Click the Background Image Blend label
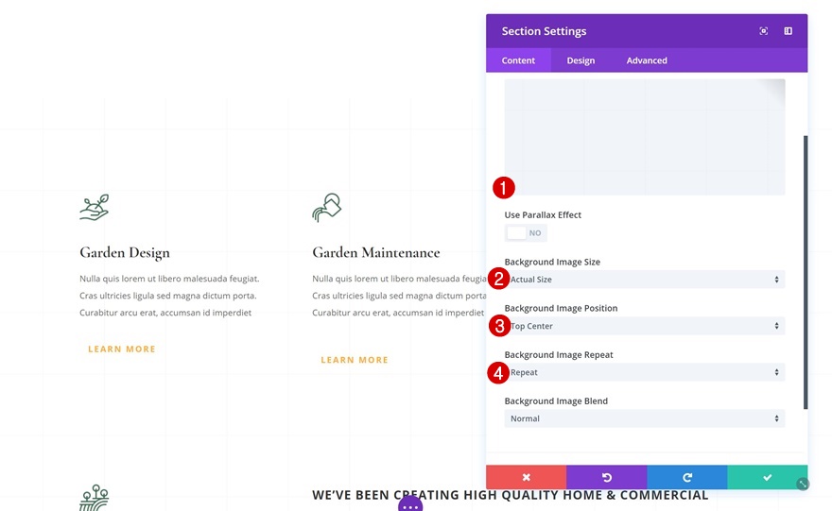The height and width of the screenshot is (511, 832). [556, 400]
